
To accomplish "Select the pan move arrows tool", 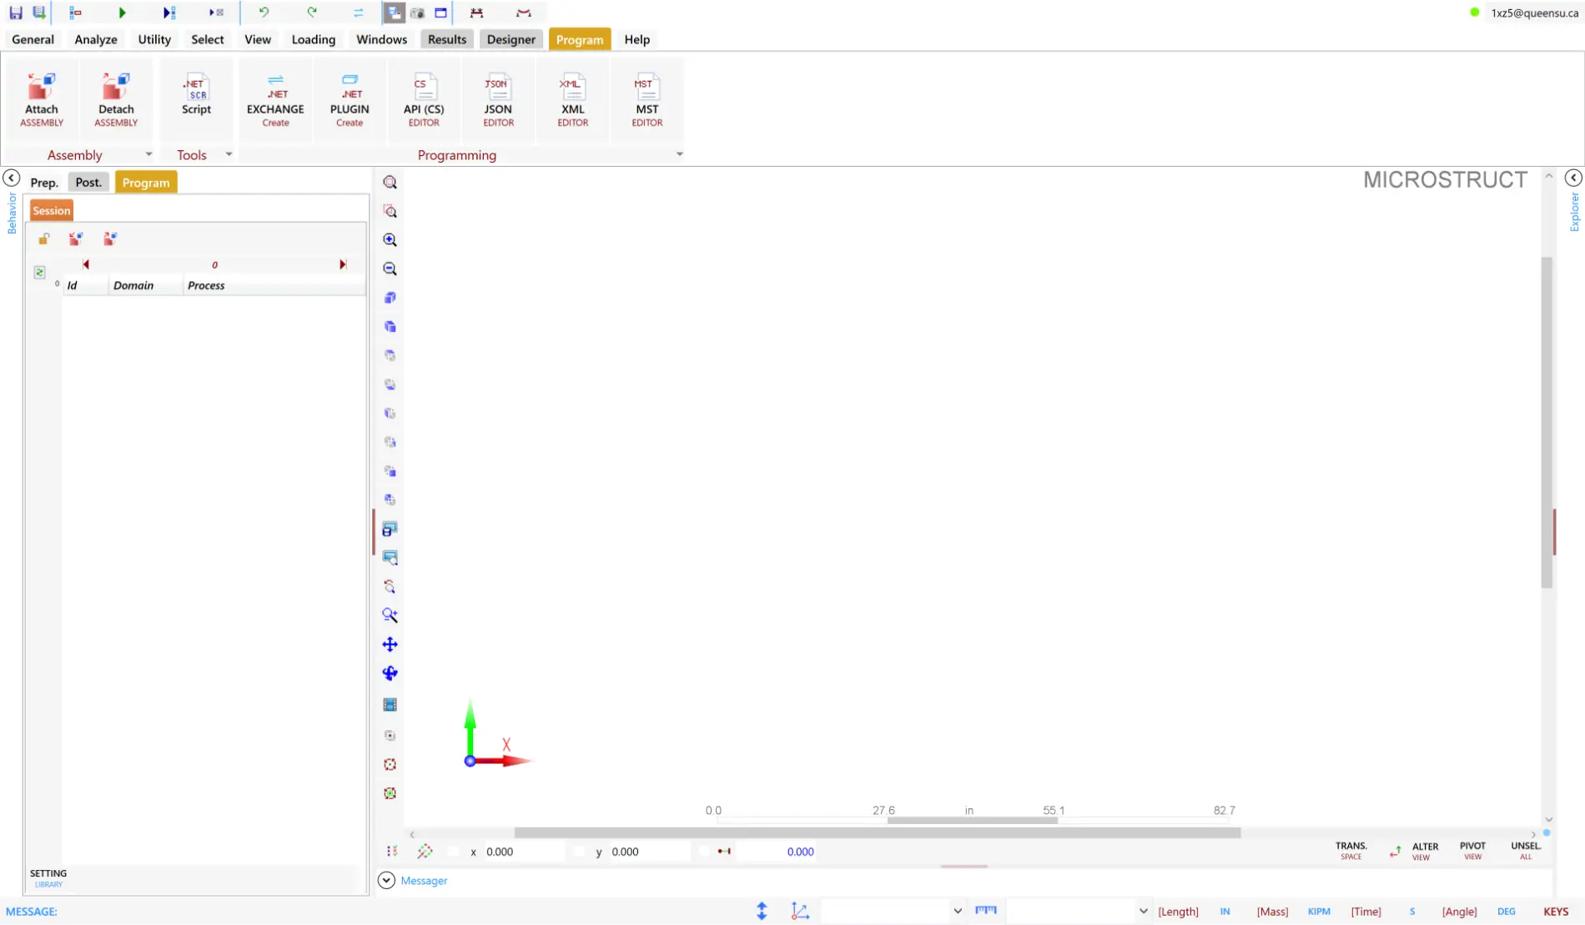I will point(390,645).
